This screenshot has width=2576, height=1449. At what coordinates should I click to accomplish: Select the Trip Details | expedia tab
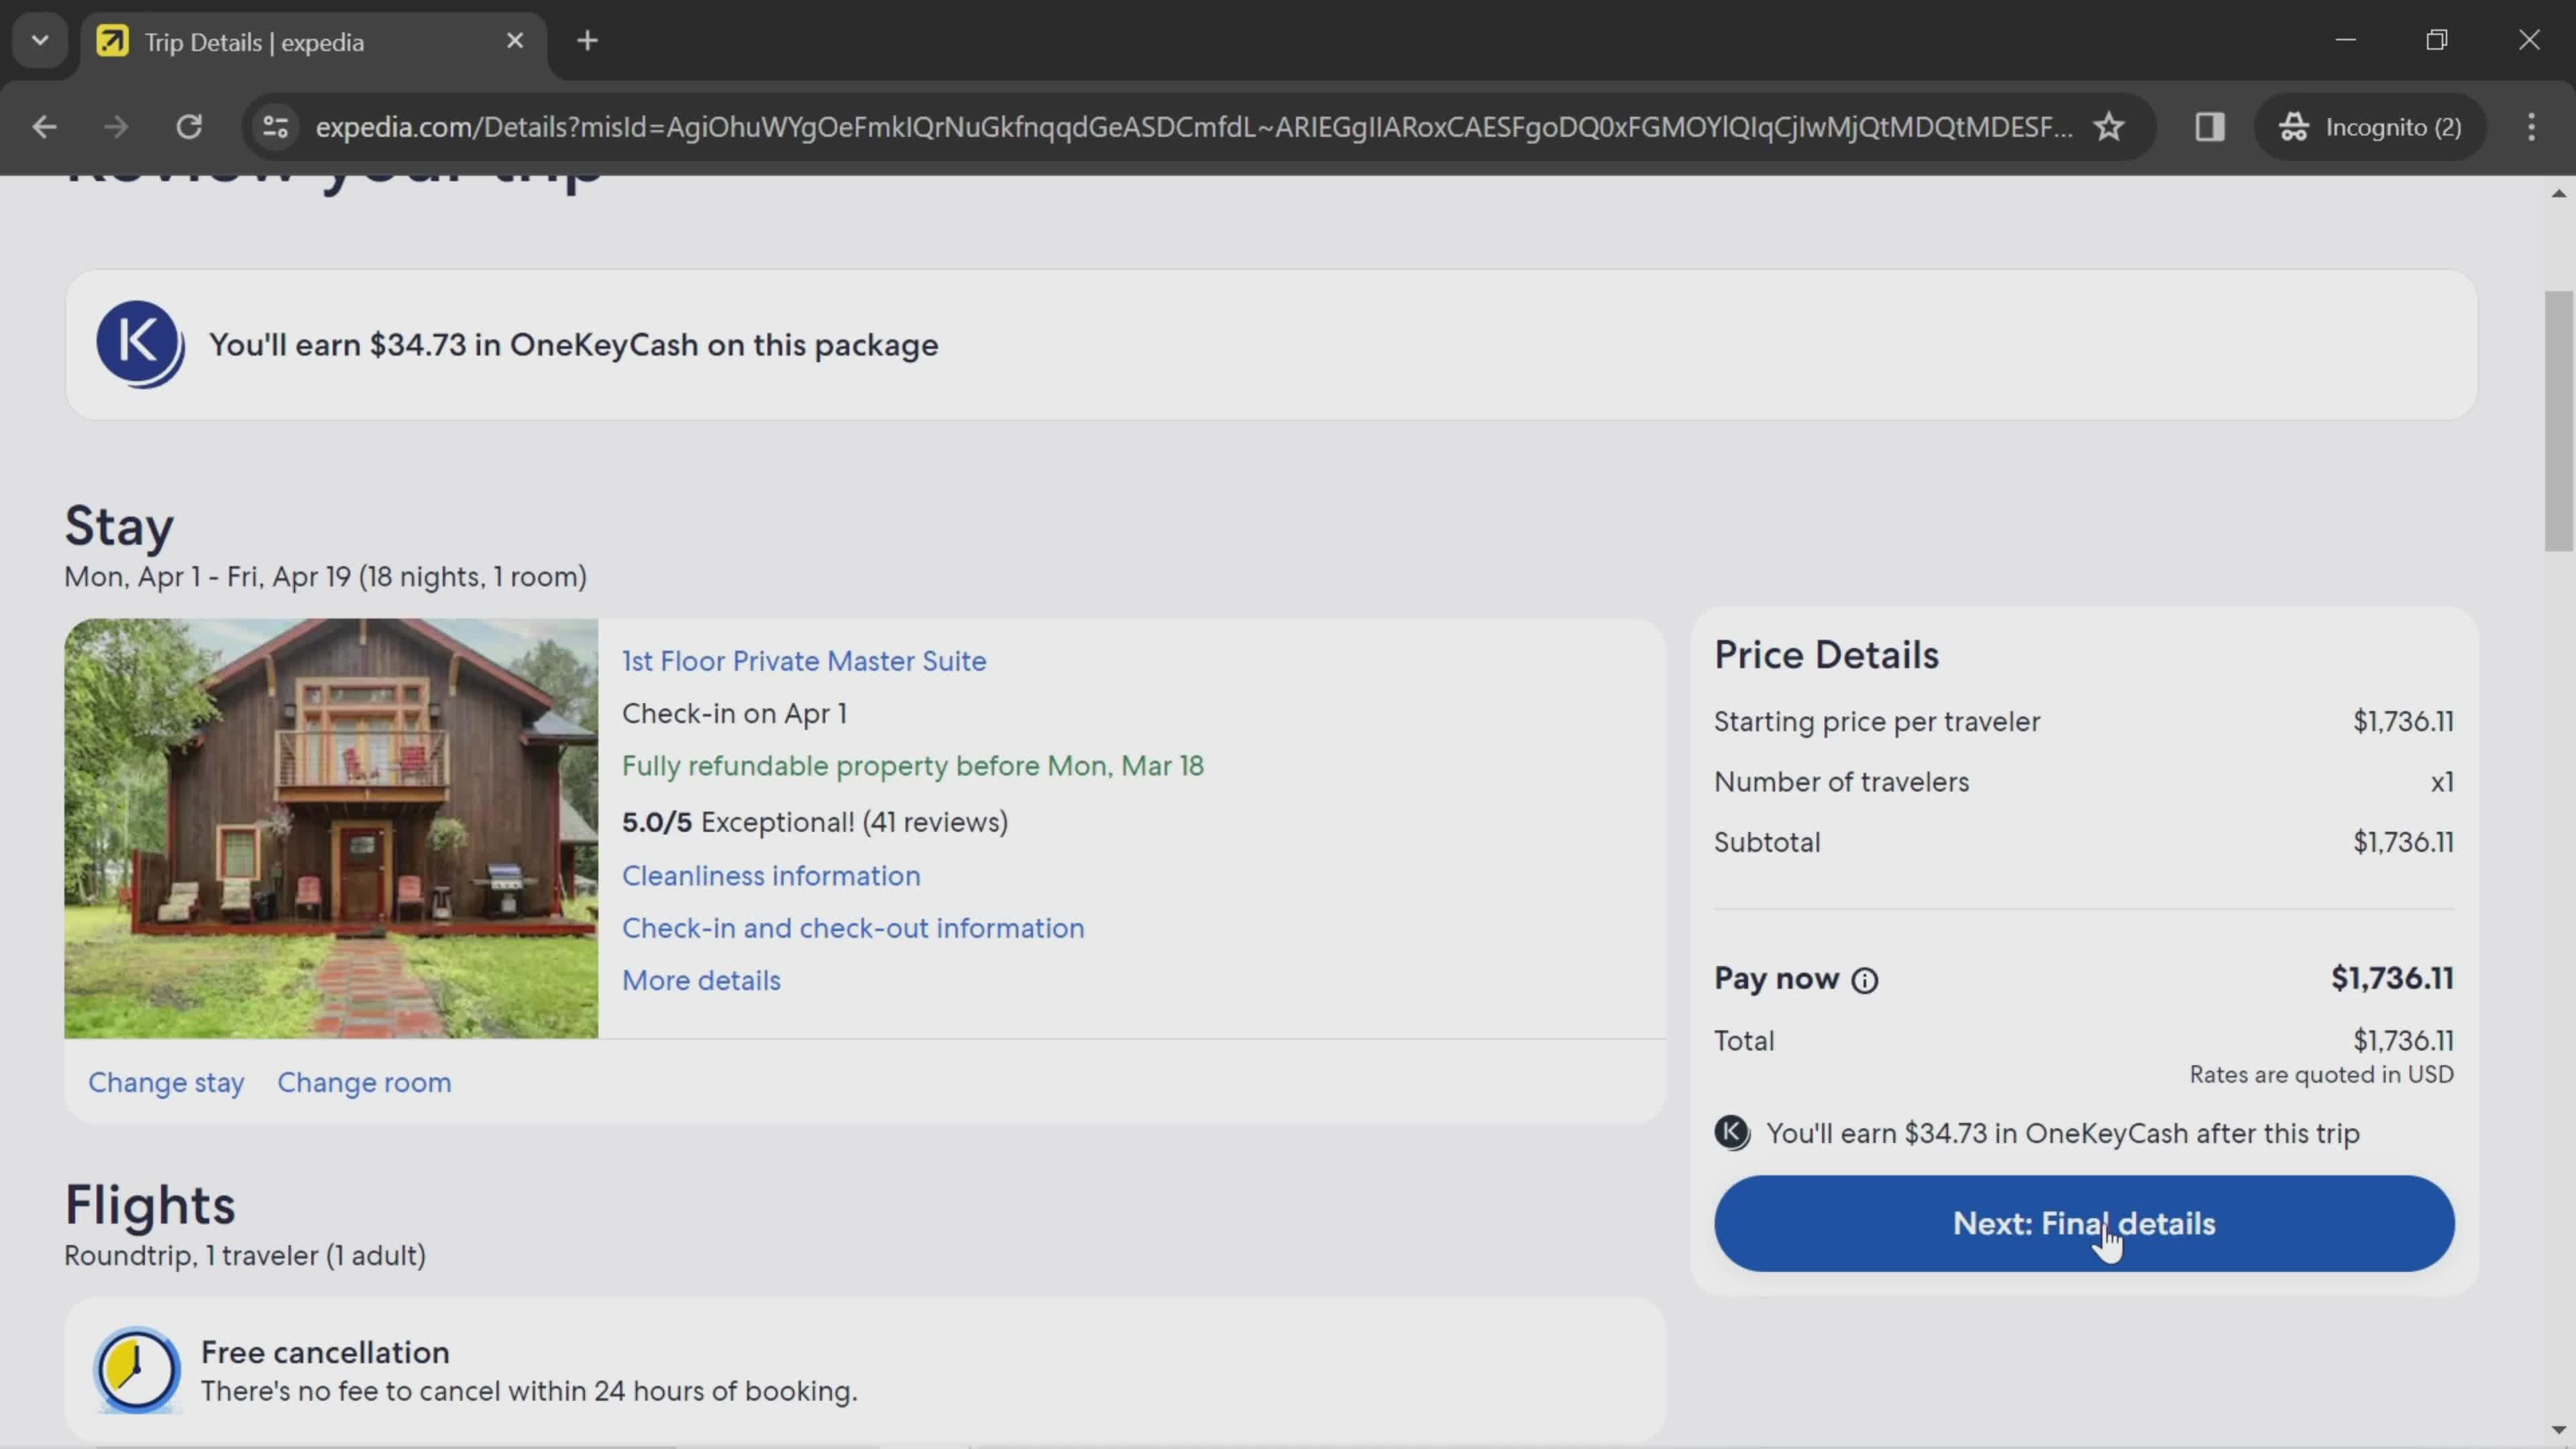313,43
